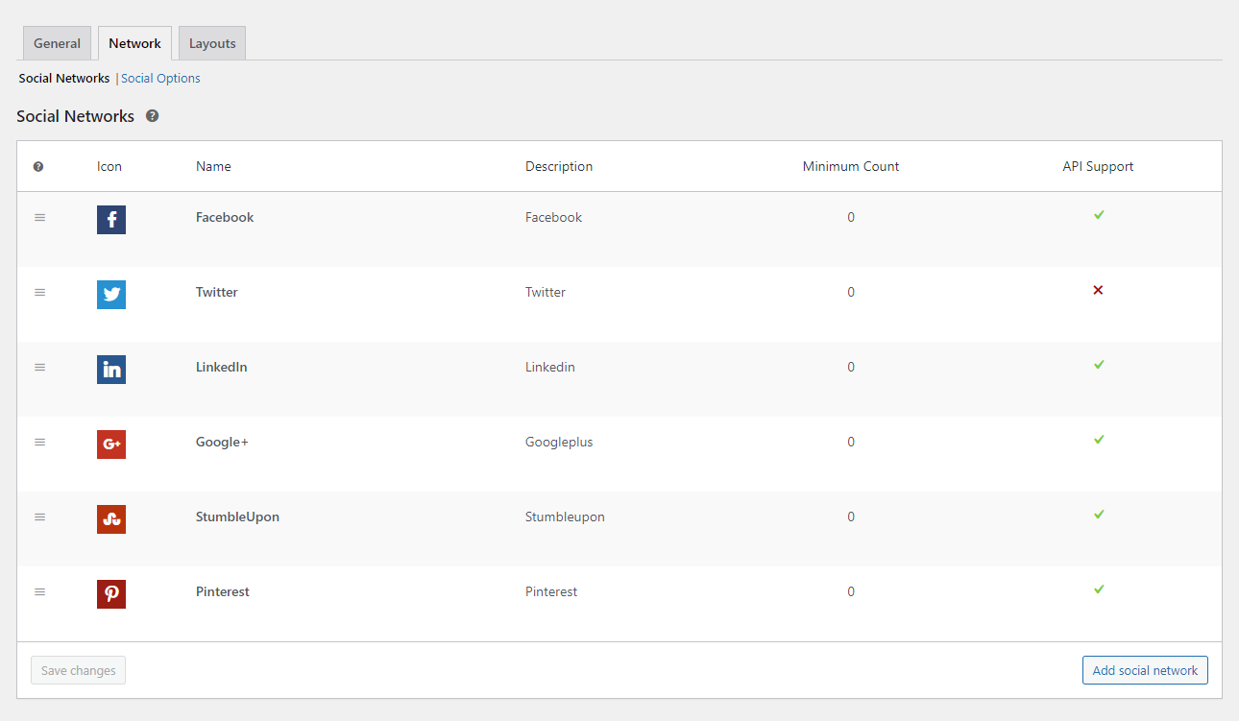Click StumbleUpon API support checkmark
The width and height of the screenshot is (1239, 721).
pos(1099,515)
